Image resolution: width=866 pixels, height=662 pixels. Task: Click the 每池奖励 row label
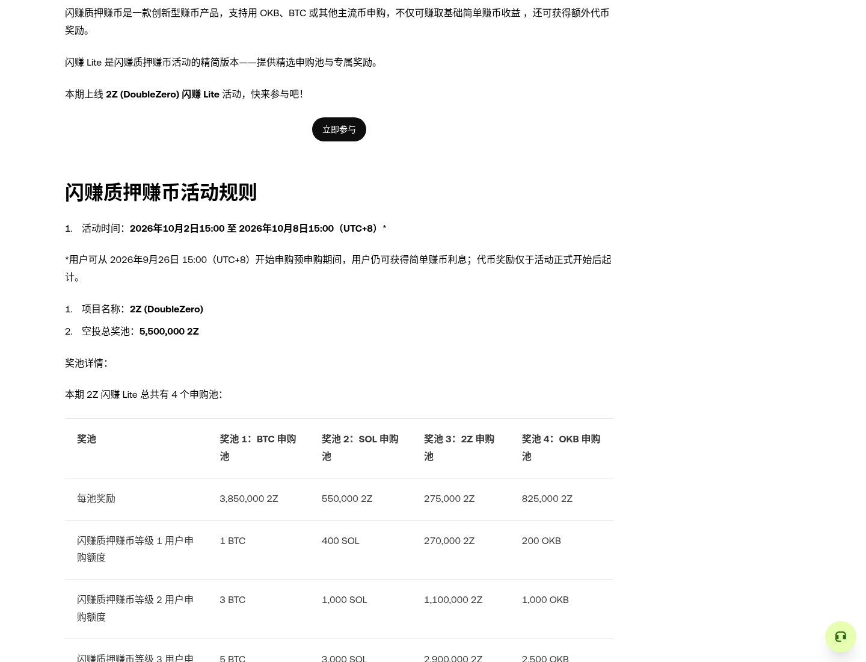(x=96, y=498)
